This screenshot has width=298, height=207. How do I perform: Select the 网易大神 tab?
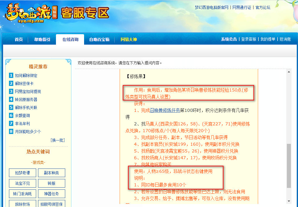[x=129, y=39]
